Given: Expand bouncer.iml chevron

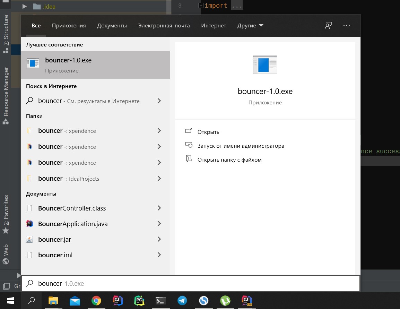Looking at the screenshot, I should pos(159,255).
